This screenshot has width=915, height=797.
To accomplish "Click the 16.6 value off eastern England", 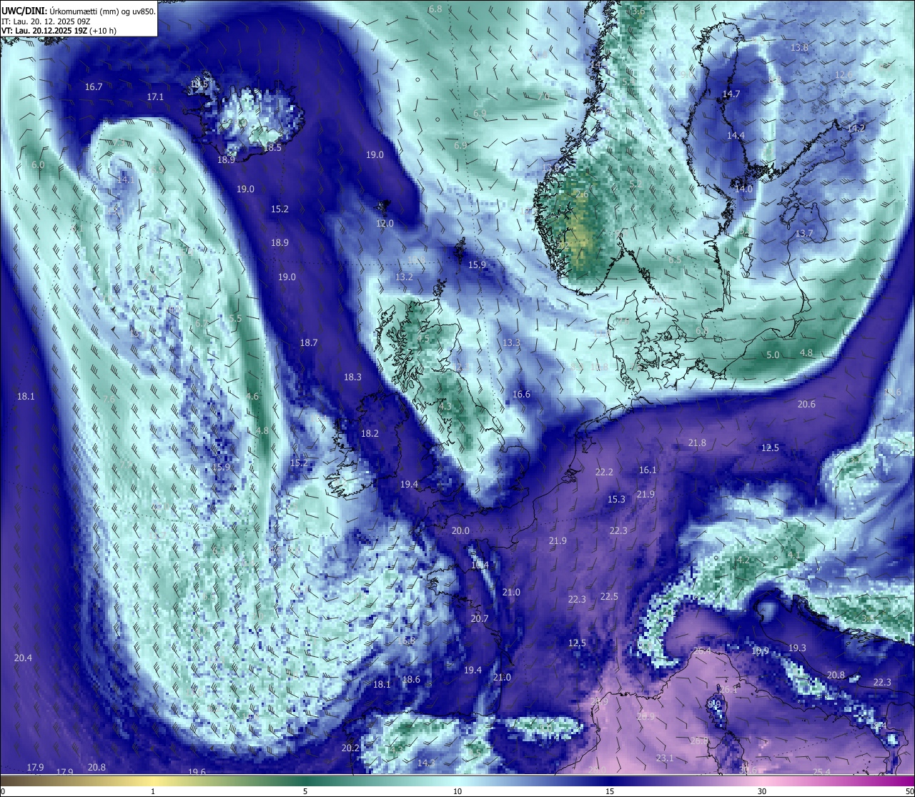I will coord(521,394).
